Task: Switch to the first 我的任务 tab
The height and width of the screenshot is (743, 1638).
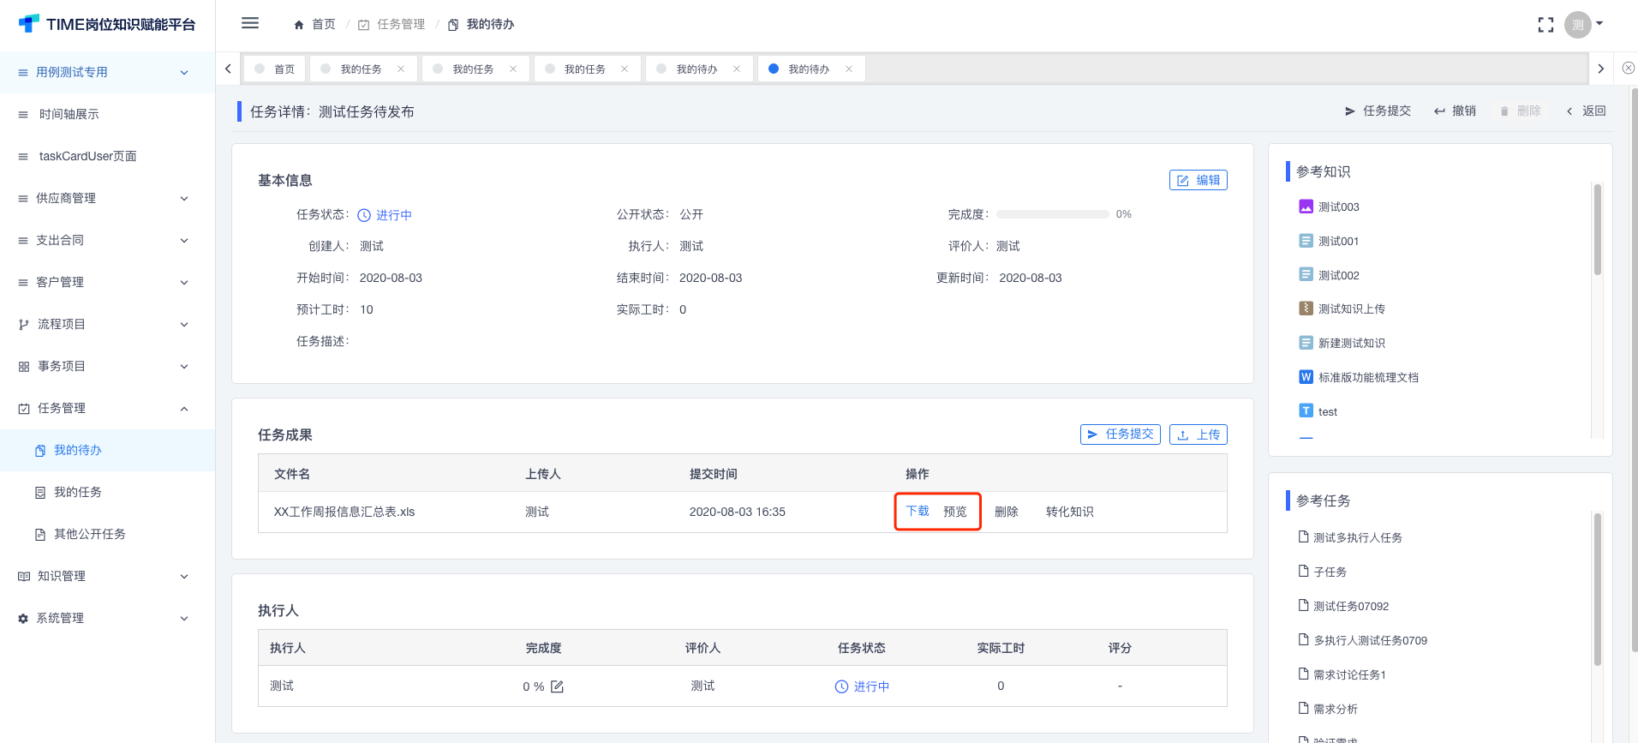Action: pyautogui.click(x=362, y=69)
